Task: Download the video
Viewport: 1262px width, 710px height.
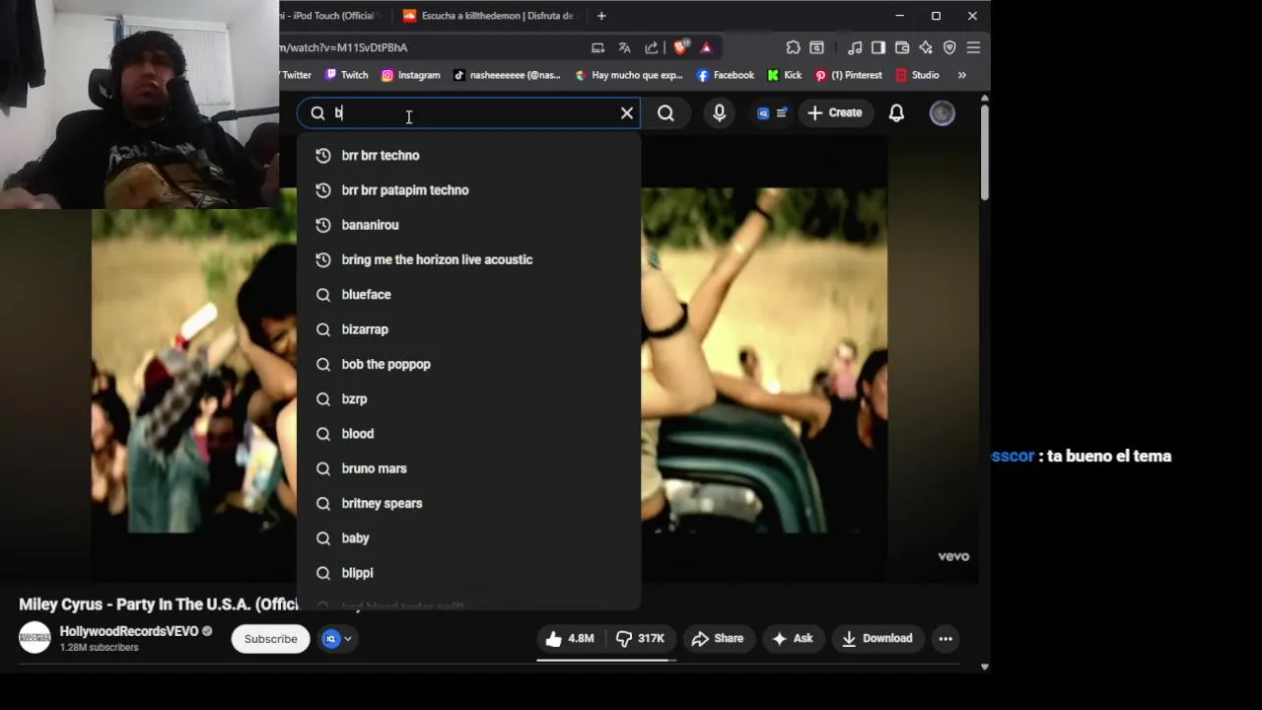Action: coord(876,639)
